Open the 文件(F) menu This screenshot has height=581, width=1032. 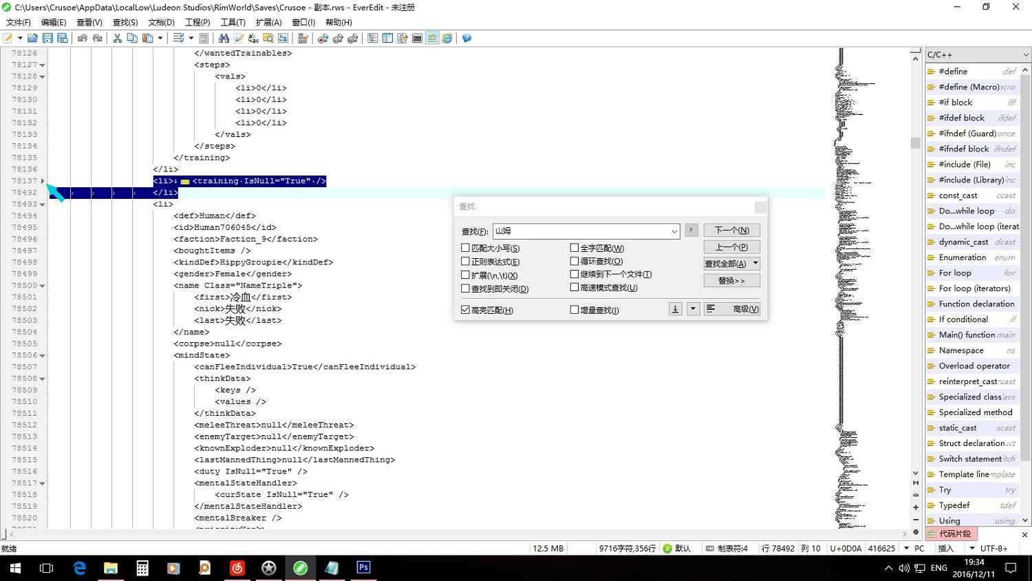(x=19, y=23)
